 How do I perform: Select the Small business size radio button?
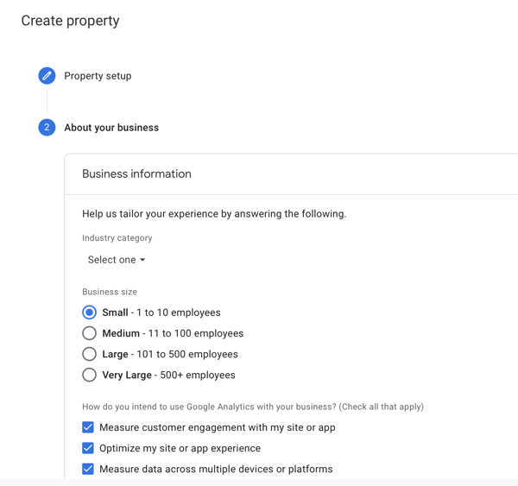(x=89, y=312)
